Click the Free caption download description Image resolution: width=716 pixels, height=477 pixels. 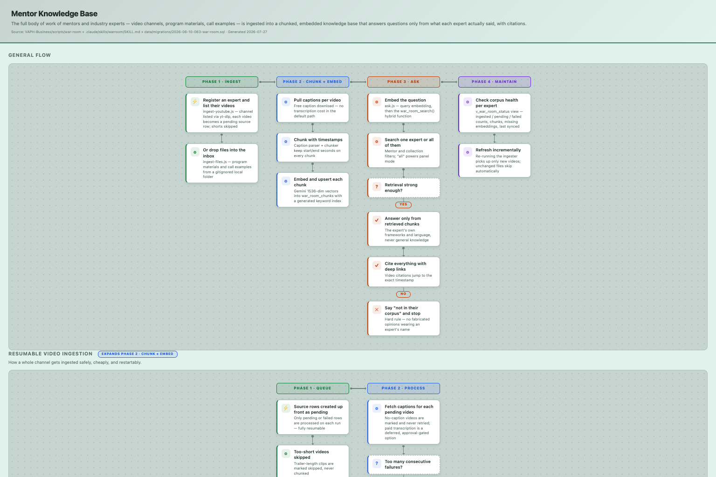tap(319, 111)
